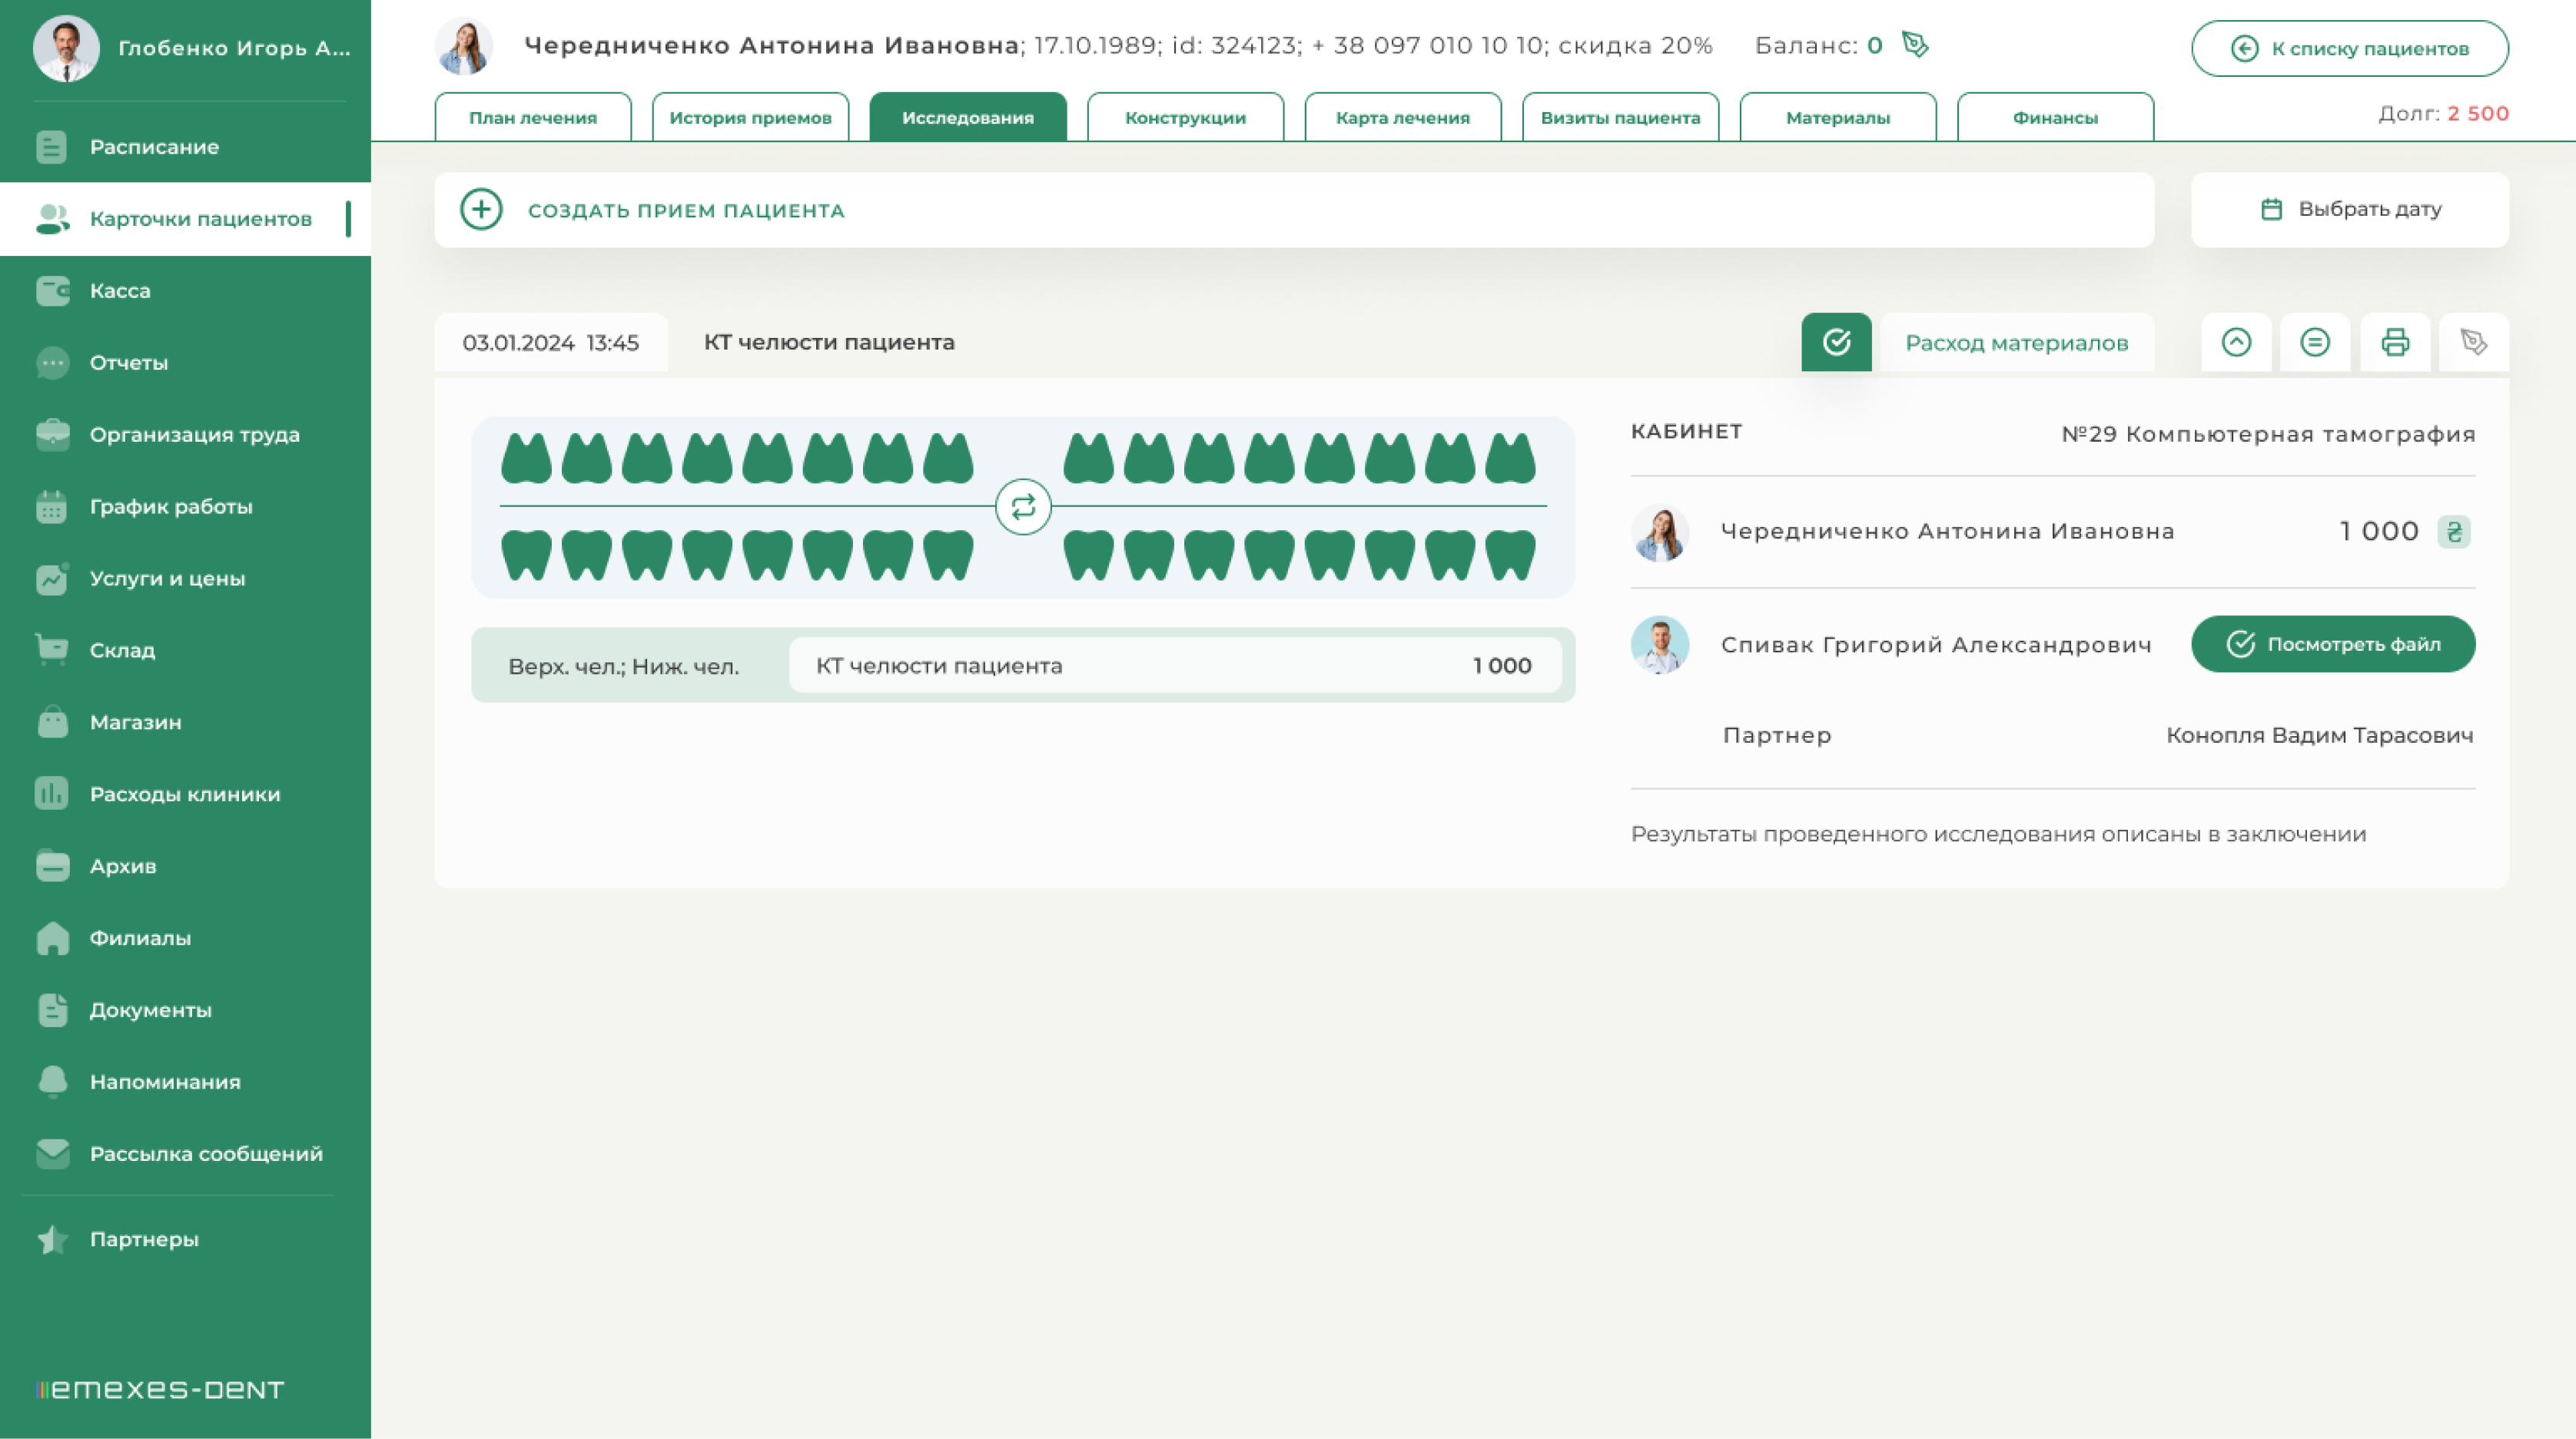Click the edit pen icon next to Баланс
Image resolution: width=2576 pixels, height=1439 pixels.
[x=1915, y=45]
